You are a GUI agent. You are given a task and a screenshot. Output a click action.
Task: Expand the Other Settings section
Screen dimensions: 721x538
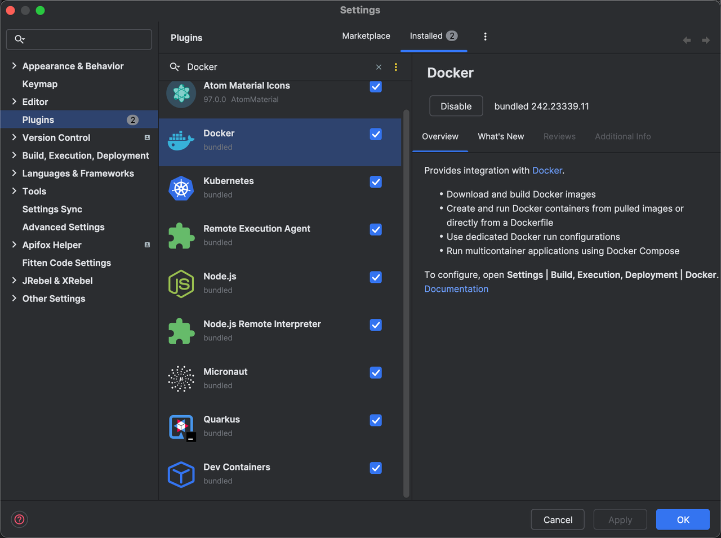pos(14,299)
